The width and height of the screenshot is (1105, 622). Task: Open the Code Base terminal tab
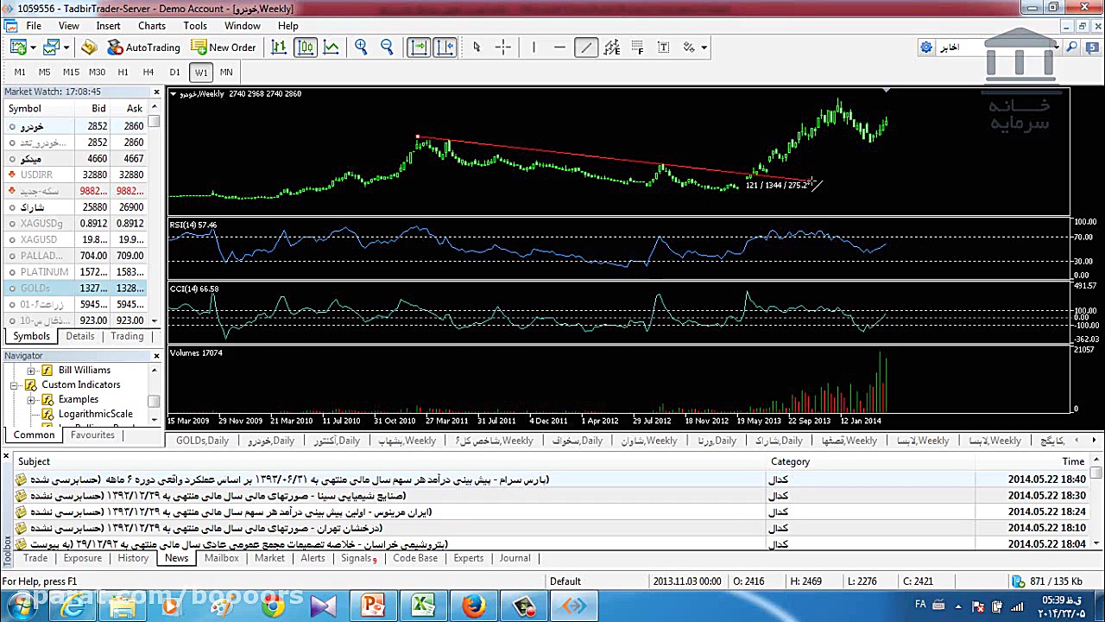coord(415,558)
